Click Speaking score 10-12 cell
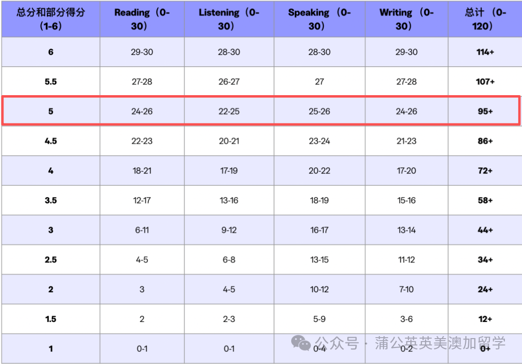The height and width of the screenshot is (364, 522). tap(319, 289)
